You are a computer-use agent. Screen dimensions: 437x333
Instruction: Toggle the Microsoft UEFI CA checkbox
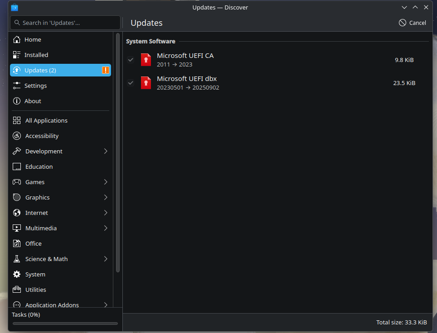tap(131, 60)
